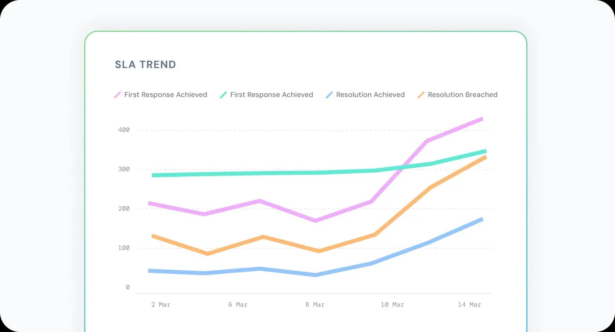The image size is (615, 332).
Task: Select the 6 Mar x-axis label
Action: 238,305
